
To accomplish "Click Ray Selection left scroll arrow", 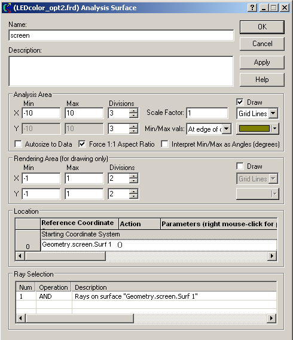I will coord(20,318).
